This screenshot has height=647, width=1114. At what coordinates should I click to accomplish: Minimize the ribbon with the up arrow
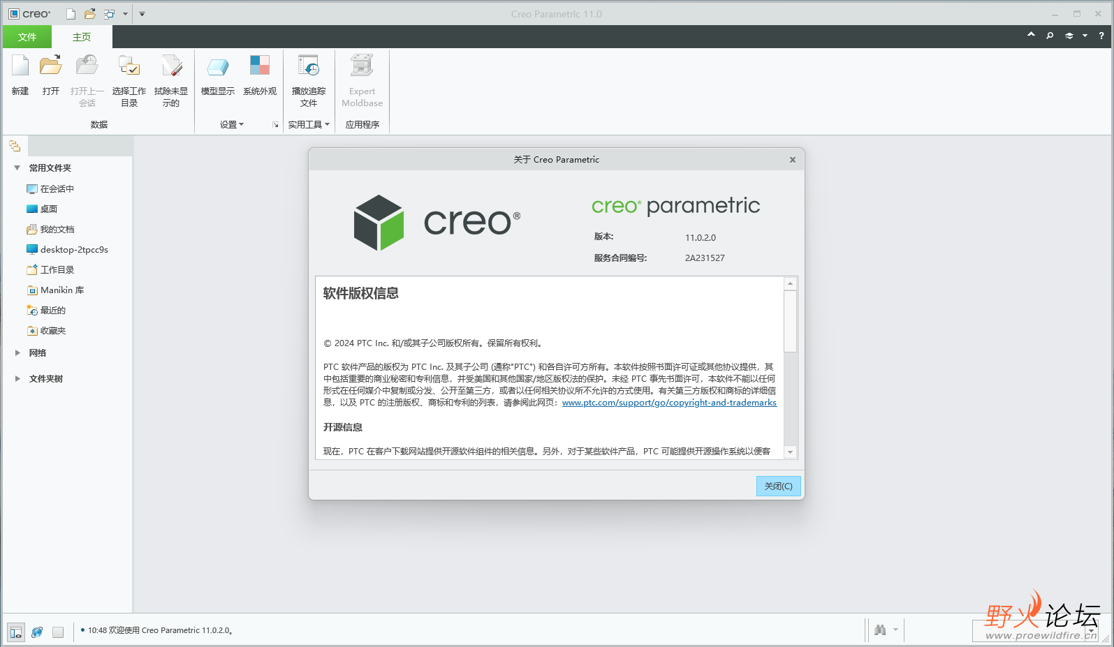click(1031, 34)
